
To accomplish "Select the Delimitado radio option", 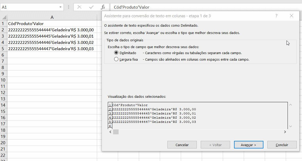I will [116, 53].
